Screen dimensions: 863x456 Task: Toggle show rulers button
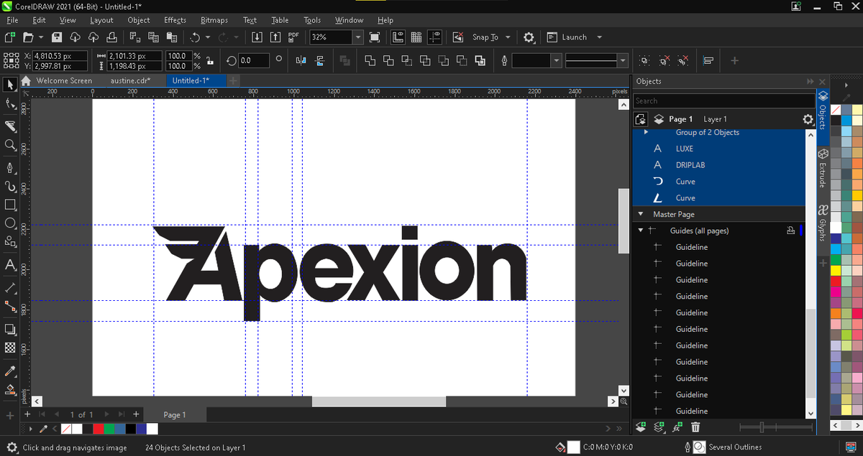pyautogui.click(x=398, y=37)
